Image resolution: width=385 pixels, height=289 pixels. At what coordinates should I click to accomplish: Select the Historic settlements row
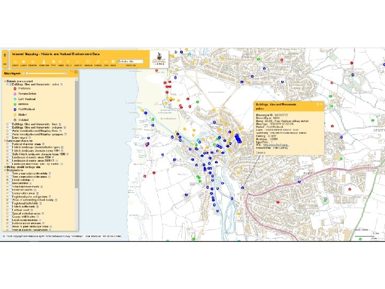coord(24,207)
